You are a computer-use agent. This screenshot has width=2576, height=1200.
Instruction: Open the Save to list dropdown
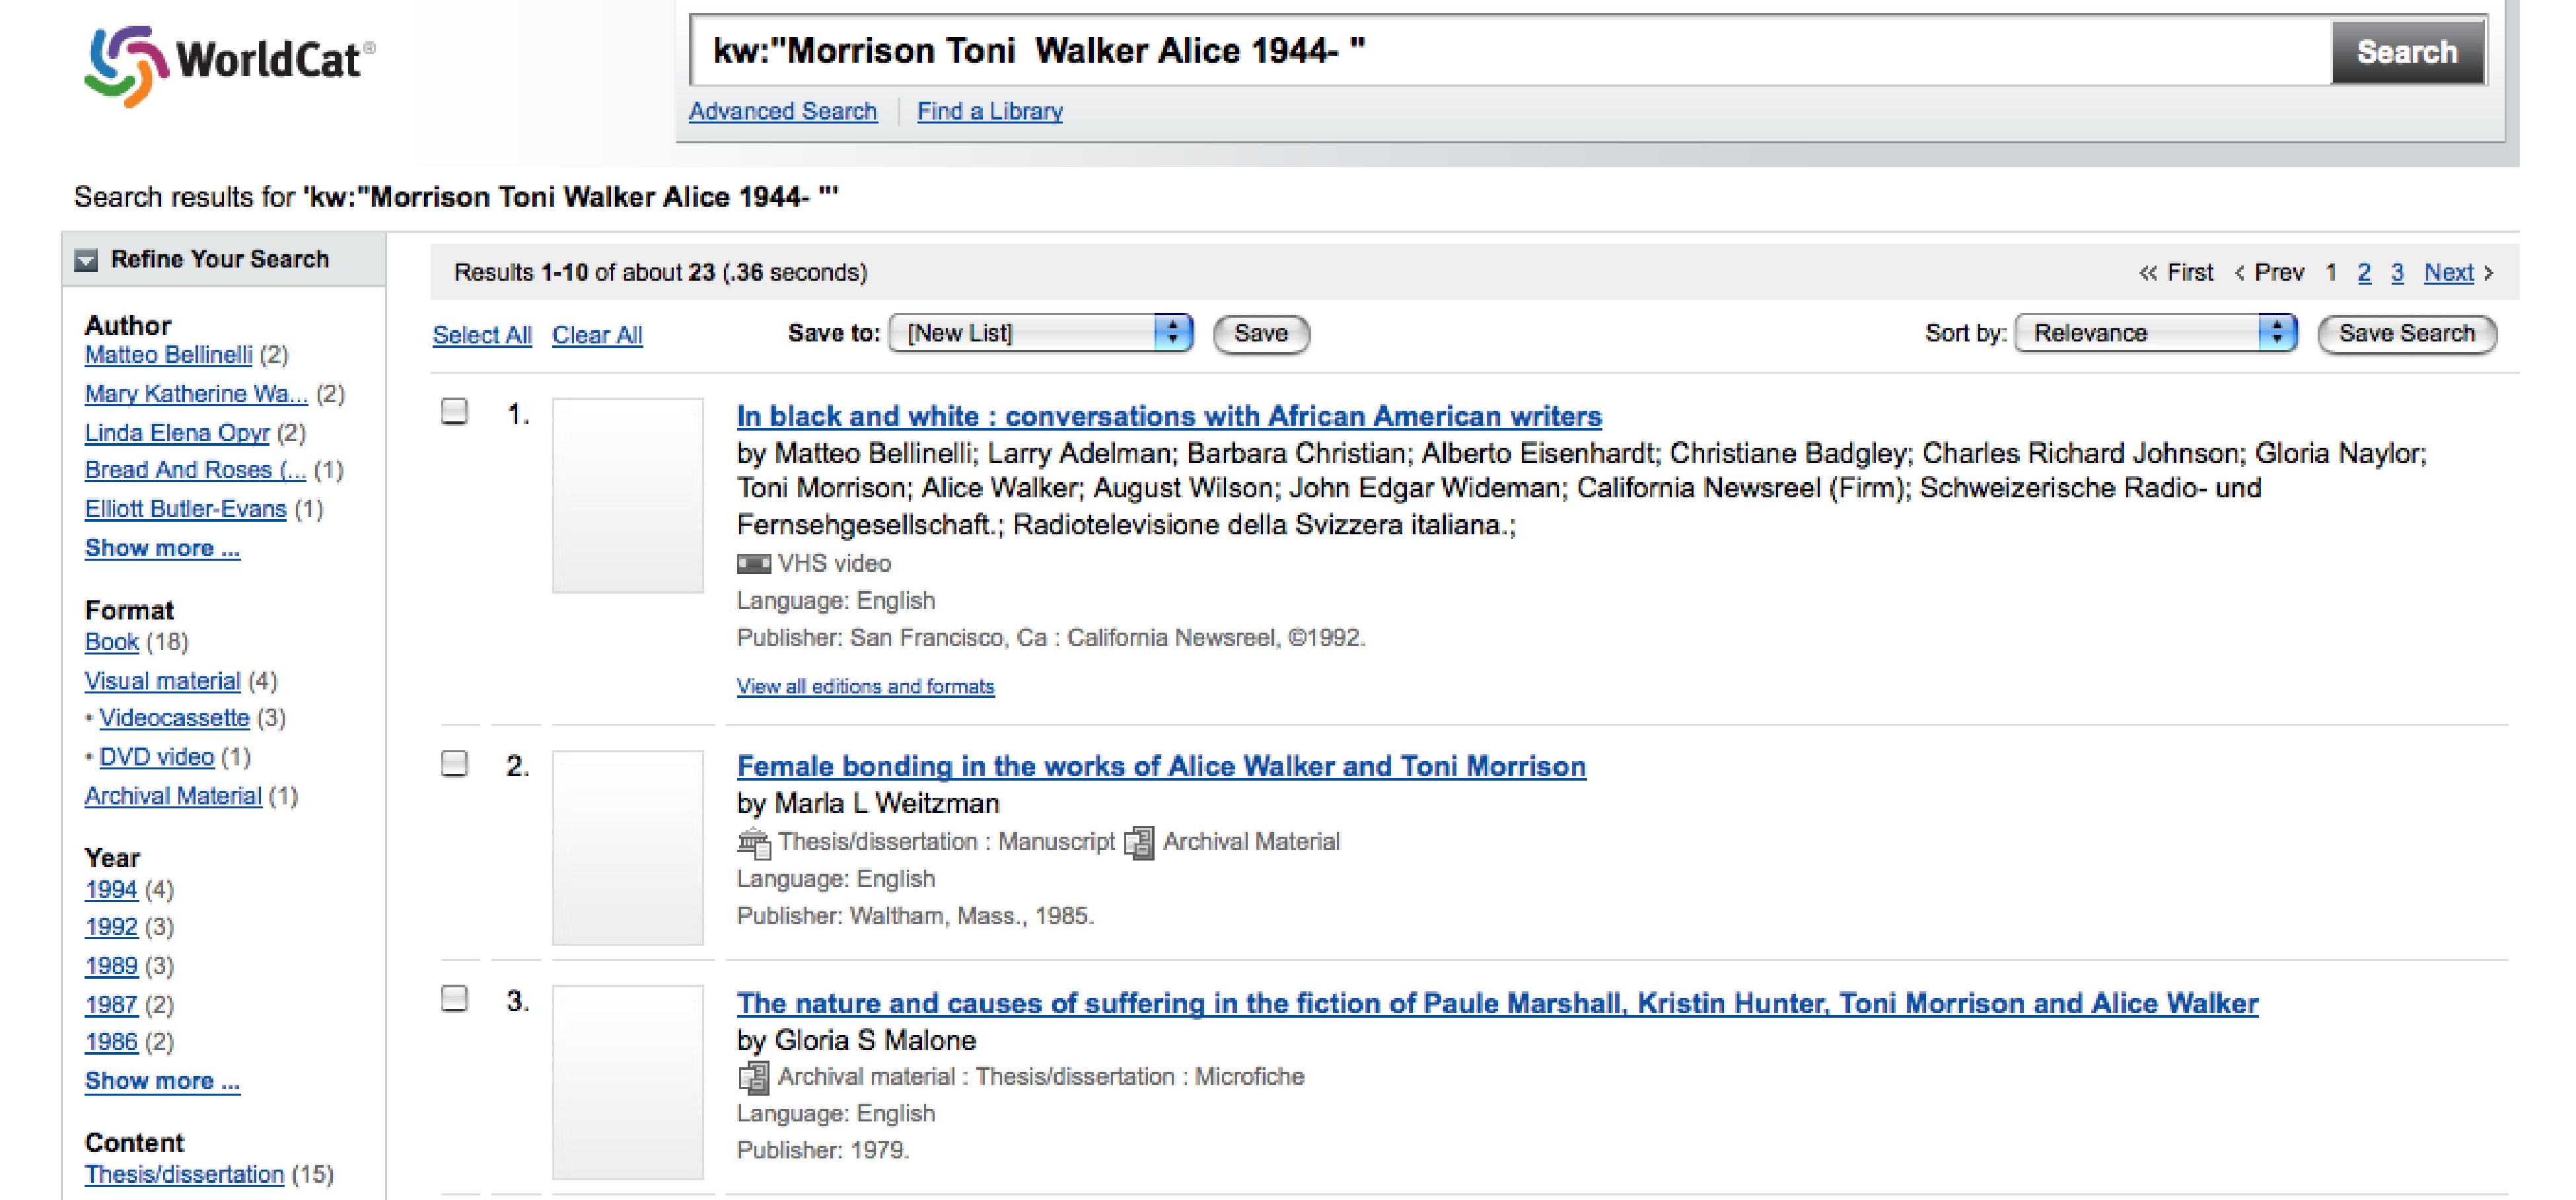(x=1041, y=333)
